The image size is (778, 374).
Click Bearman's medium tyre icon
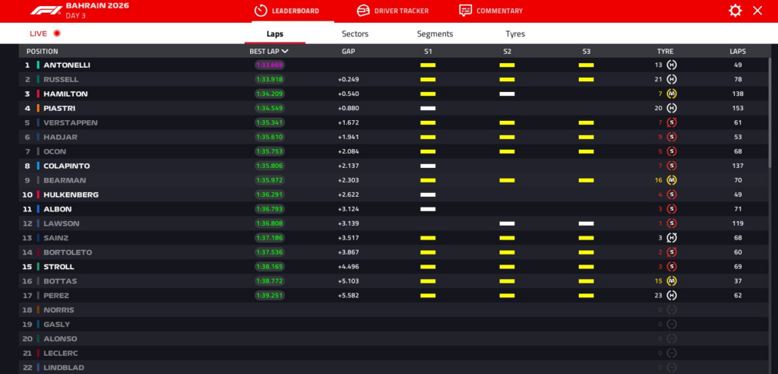pyautogui.click(x=672, y=180)
